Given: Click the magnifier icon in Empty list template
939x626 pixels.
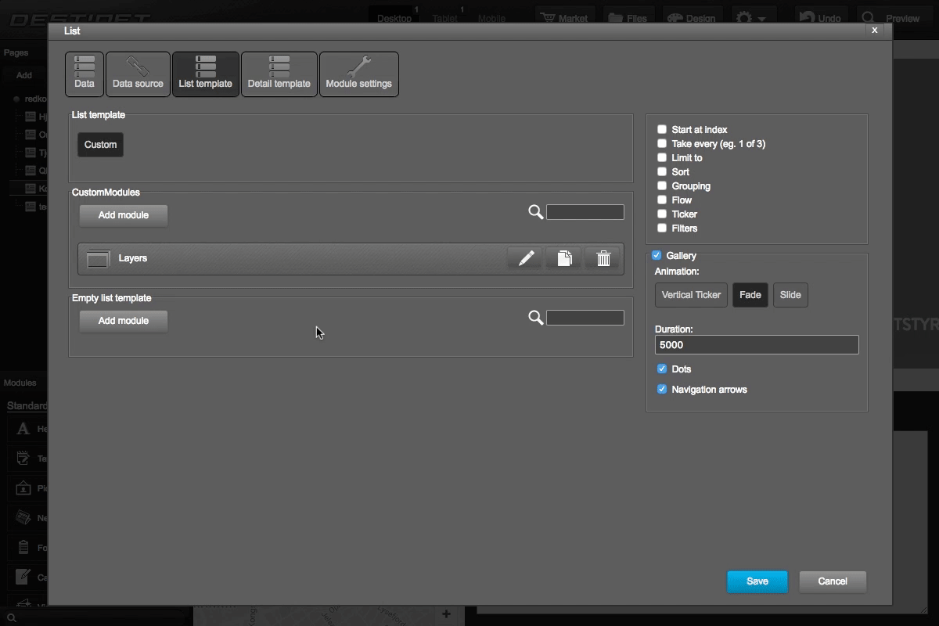Looking at the screenshot, I should coord(535,317).
